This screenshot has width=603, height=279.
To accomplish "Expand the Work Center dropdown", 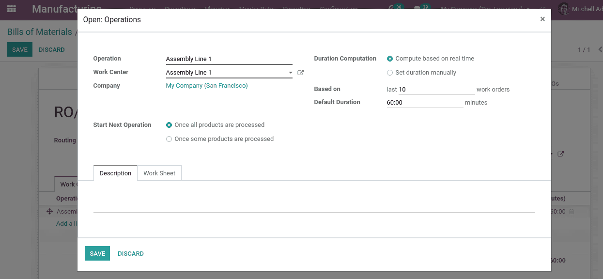I will (291, 73).
